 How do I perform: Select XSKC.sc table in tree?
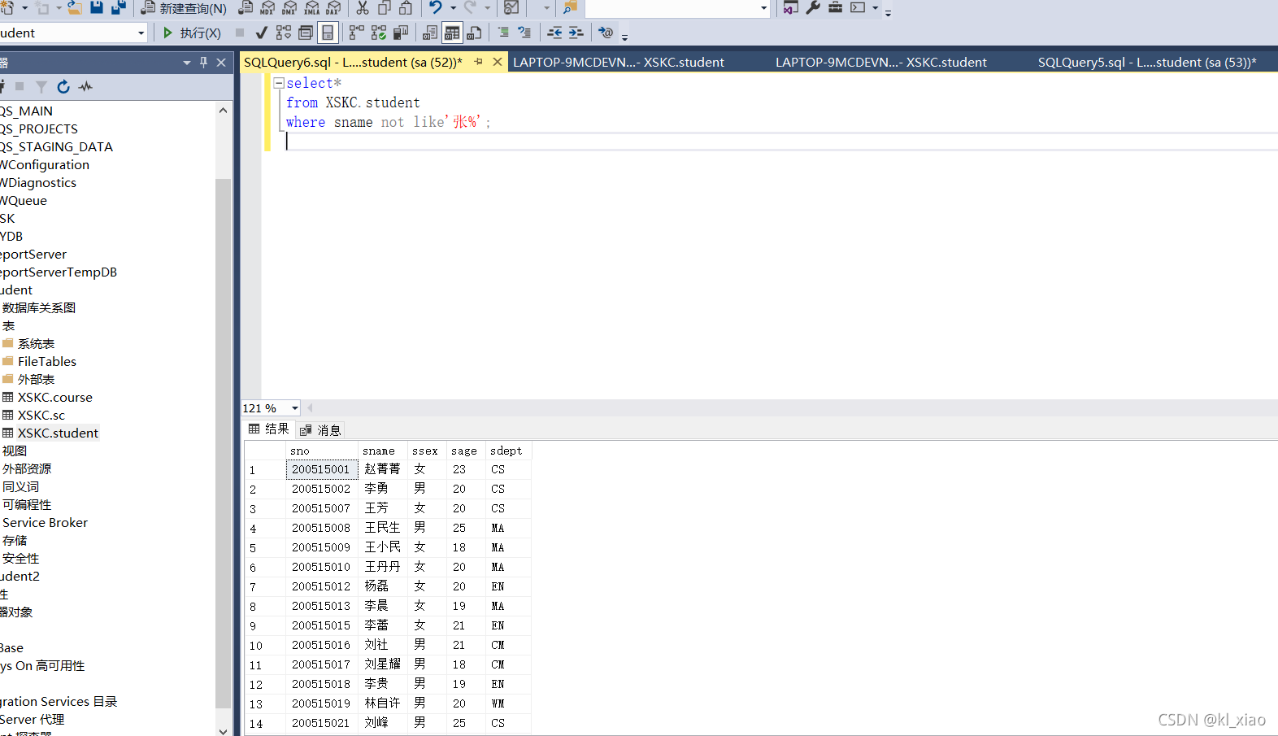(x=41, y=415)
